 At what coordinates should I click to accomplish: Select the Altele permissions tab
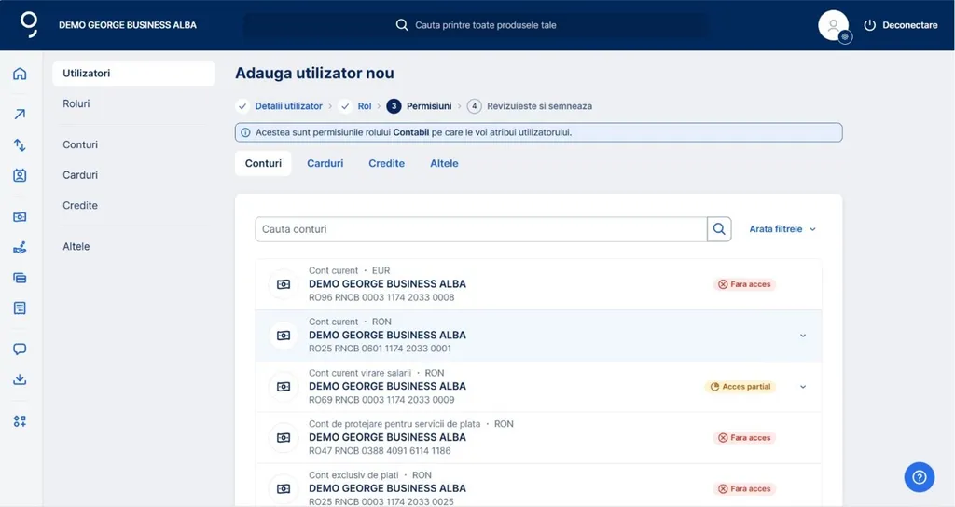click(444, 163)
